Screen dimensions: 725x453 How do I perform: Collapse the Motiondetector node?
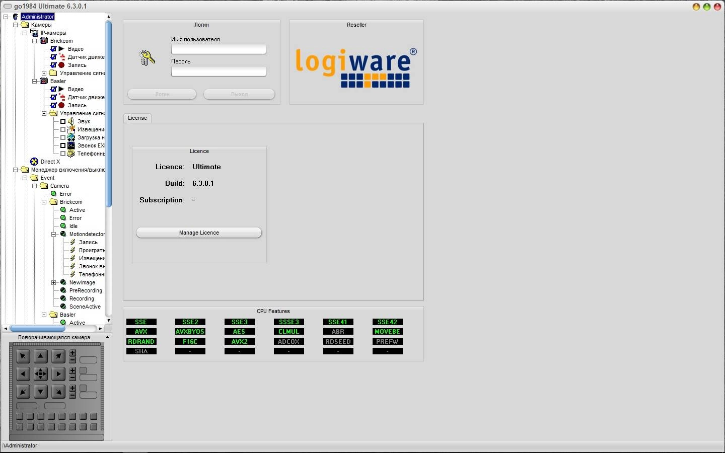(x=53, y=234)
